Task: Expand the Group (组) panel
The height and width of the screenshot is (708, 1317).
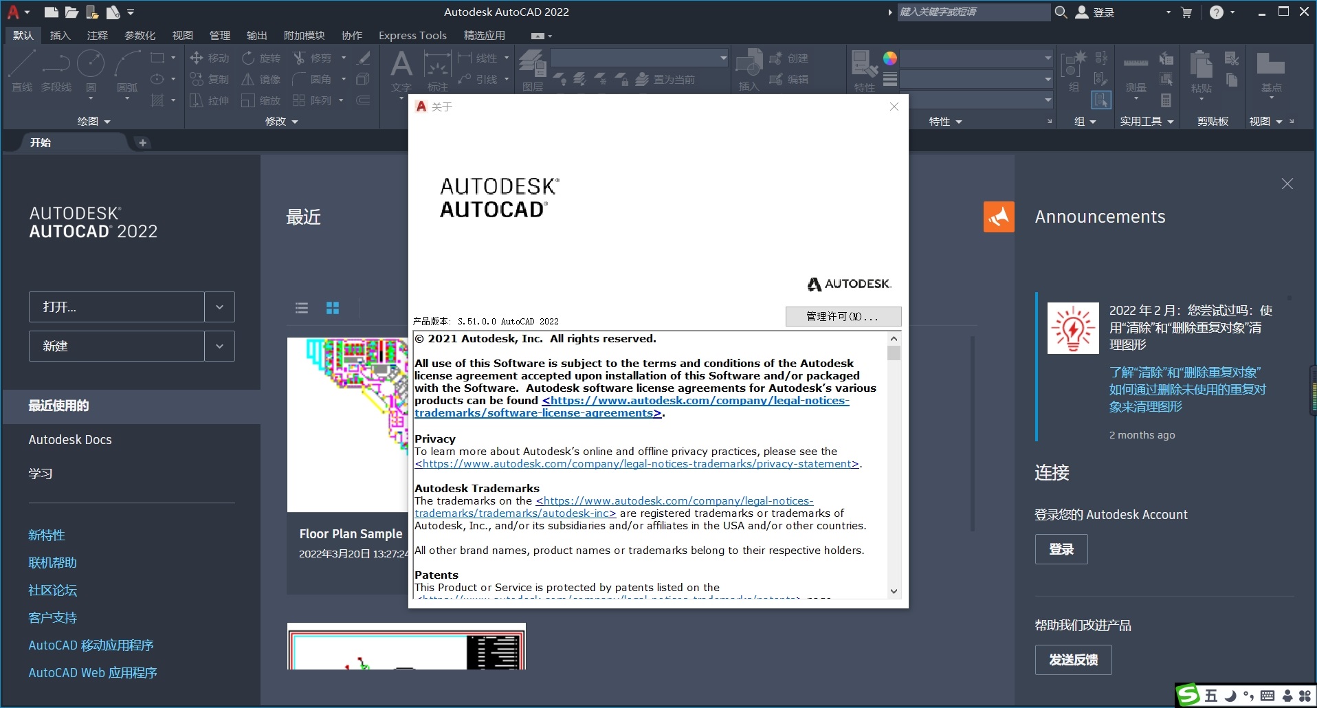Action: pos(1085,121)
